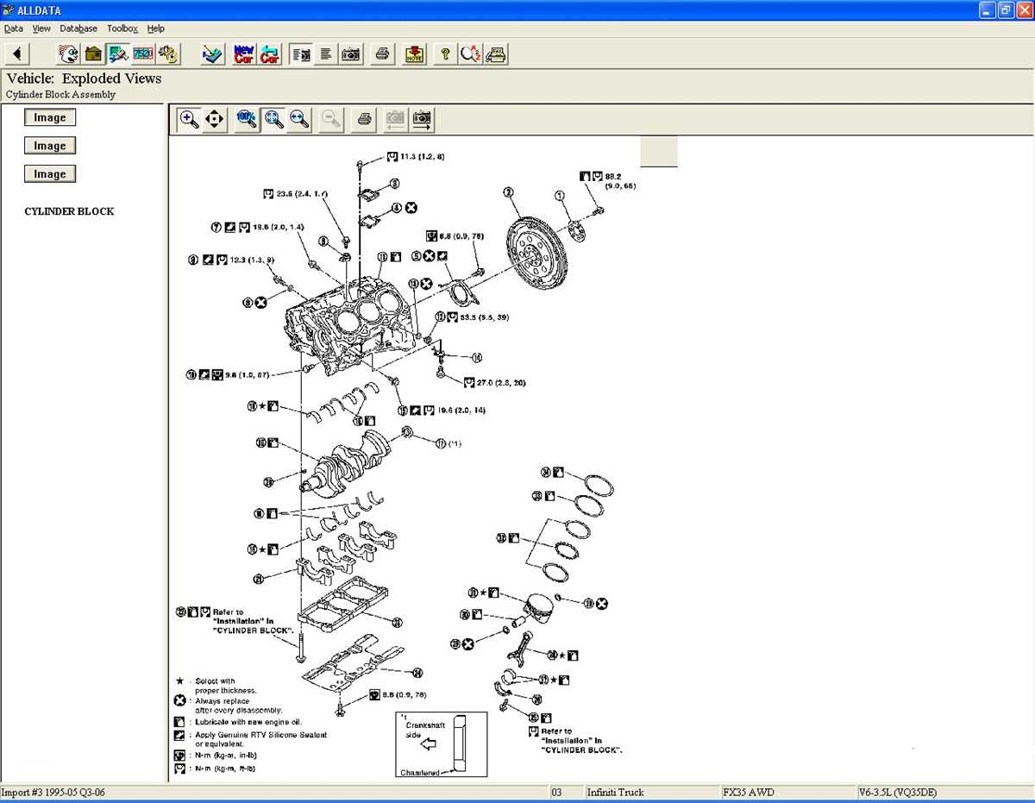Screen dimensions: 1035x803
Task: Select the CYLINDER BLOCK link
Action: pyautogui.click(x=69, y=210)
